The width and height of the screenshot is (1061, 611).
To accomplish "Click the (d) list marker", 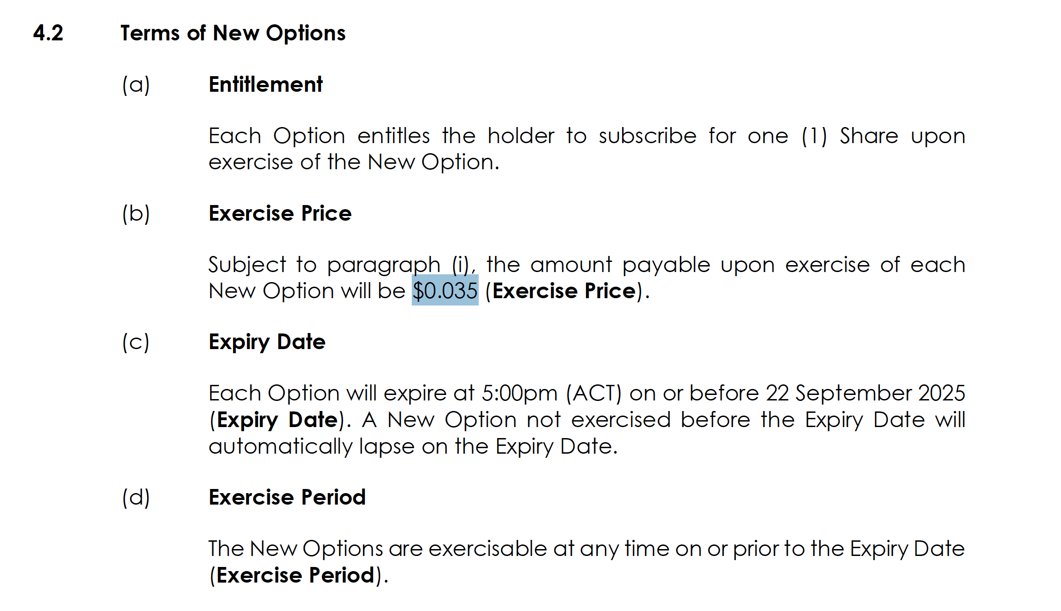I will 136,498.
